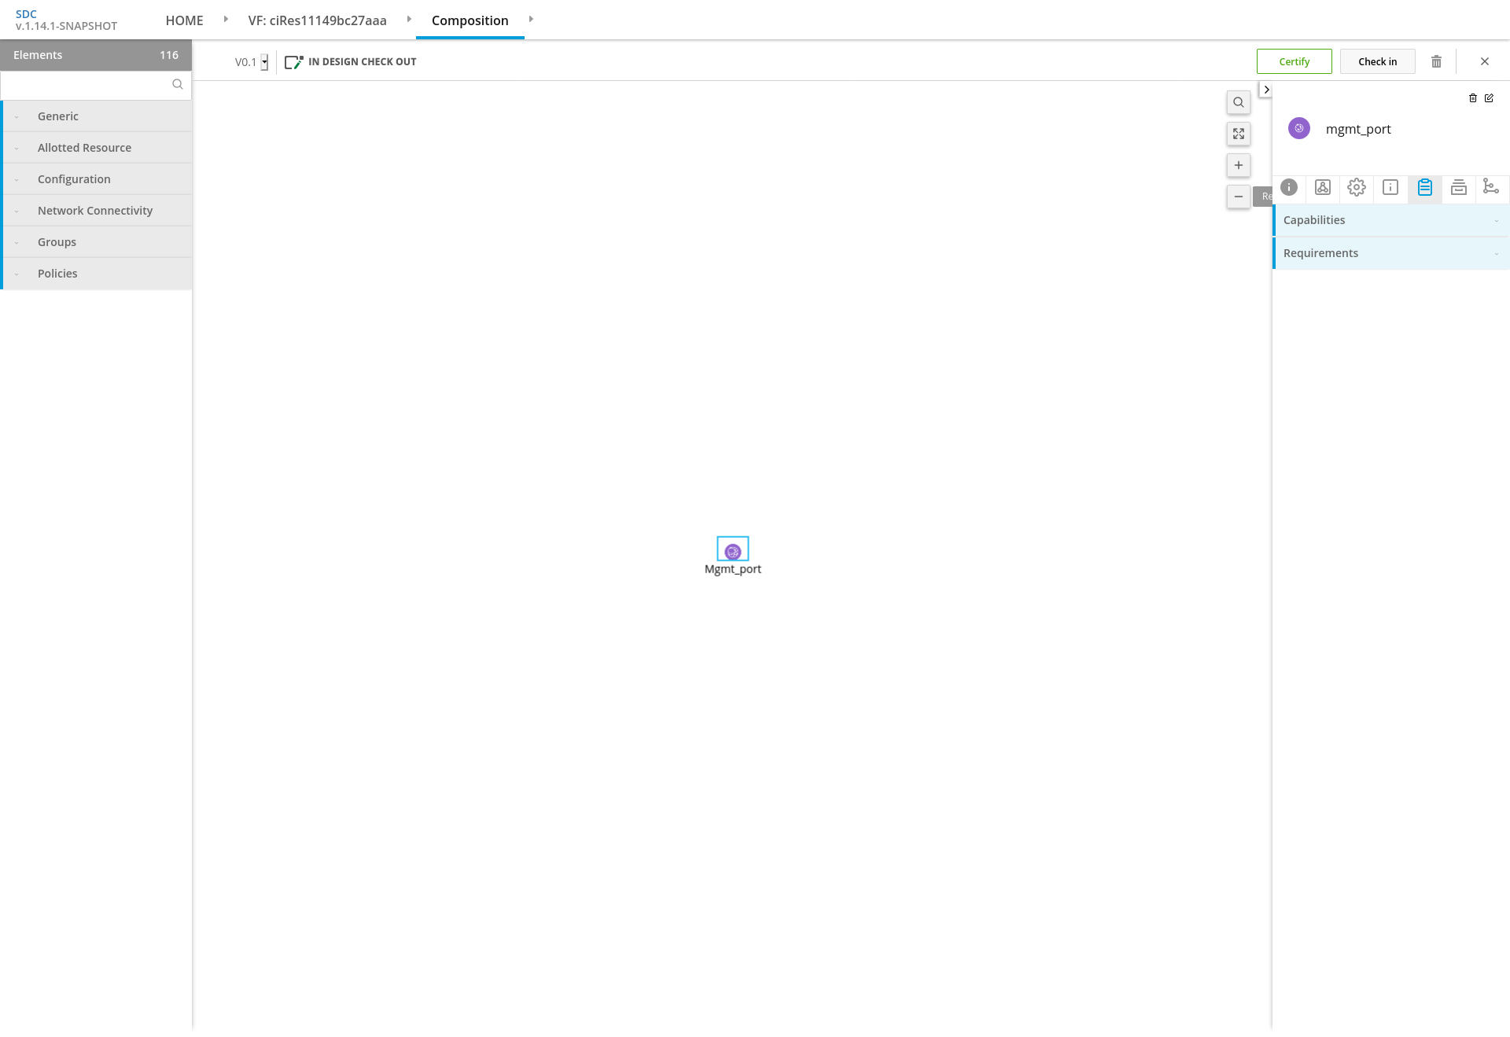Open the gear properties tab
This screenshot has width=1510, height=1037.
(1356, 187)
